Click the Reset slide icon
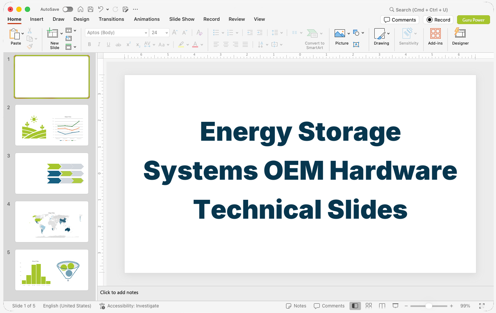 pos(69,38)
